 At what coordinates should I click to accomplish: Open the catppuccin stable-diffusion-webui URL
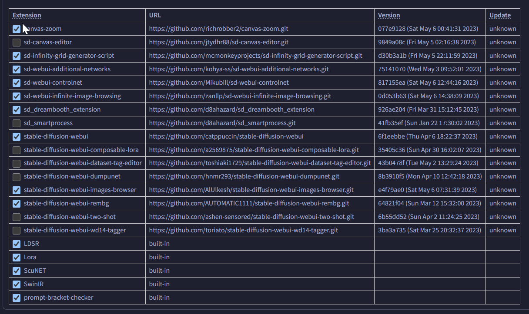point(226,136)
